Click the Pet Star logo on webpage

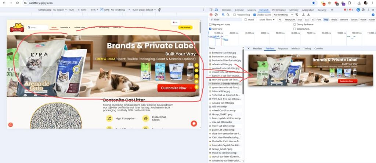click(17, 27)
